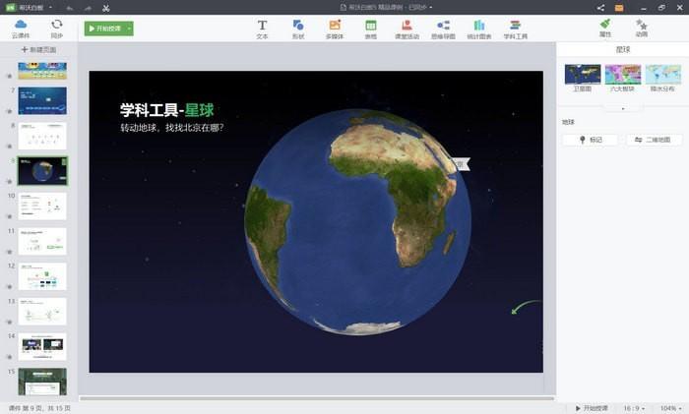Switch to the 动画 animation tab

642,28
